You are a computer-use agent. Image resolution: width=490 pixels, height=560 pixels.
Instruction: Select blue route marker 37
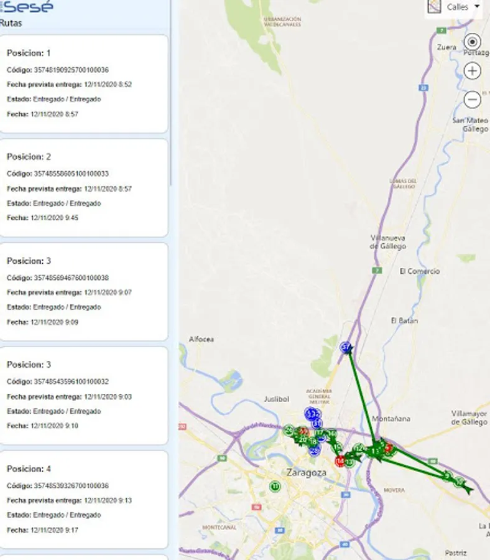pyautogui.click(x=346, y=347)
